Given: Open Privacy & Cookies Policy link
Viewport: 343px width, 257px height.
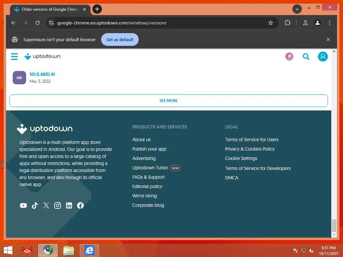Looking at the screenshot, I should coord(250,149).
